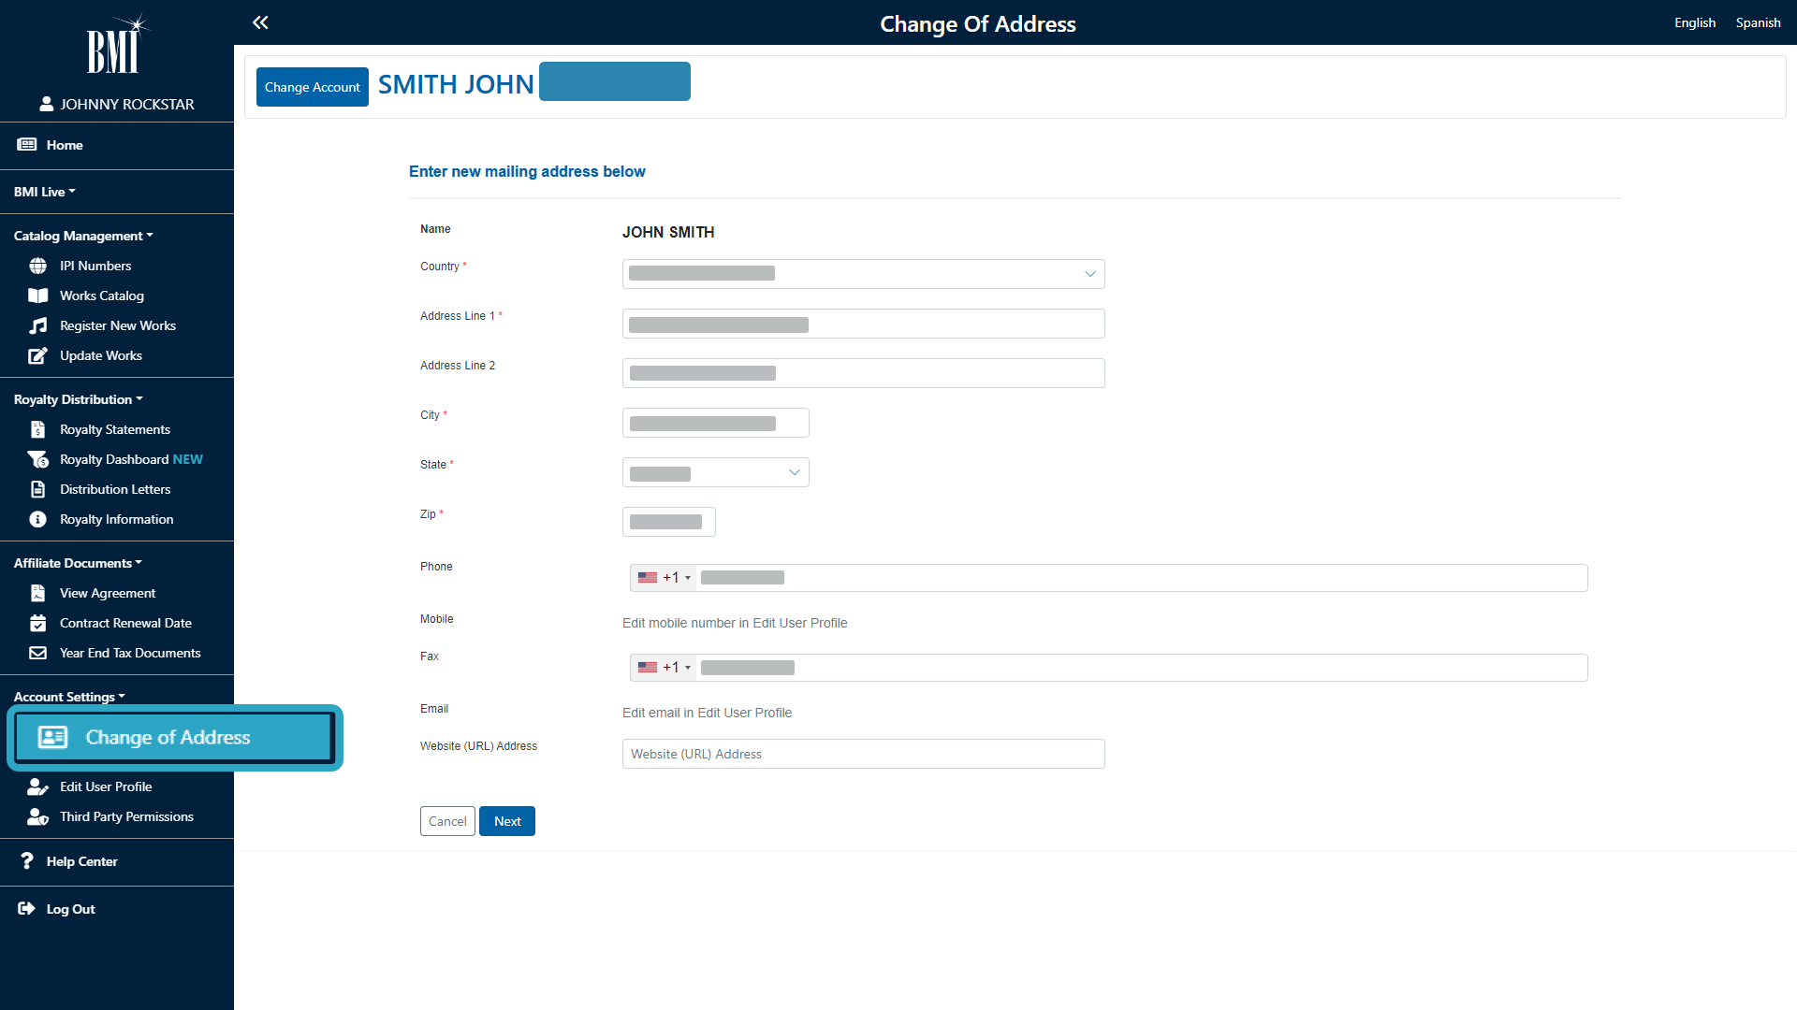Viewport: 1797px width, 1010px height.
Task: Open the Country dropdown
Action: click(x=862, y=274)
